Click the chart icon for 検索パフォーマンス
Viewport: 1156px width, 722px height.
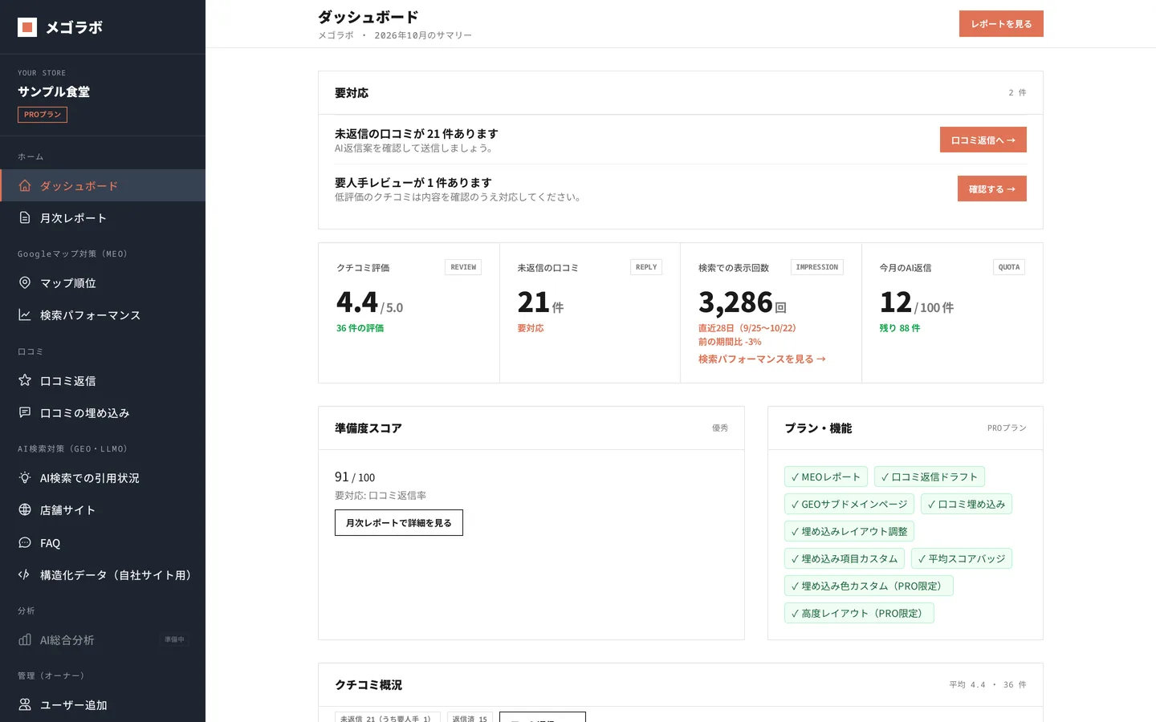point(25,314)
